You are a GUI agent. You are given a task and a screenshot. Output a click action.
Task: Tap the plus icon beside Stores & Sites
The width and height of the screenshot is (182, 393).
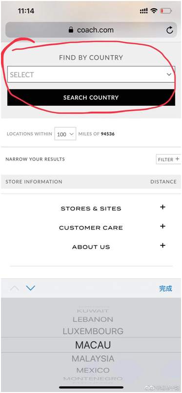(162, 207)
